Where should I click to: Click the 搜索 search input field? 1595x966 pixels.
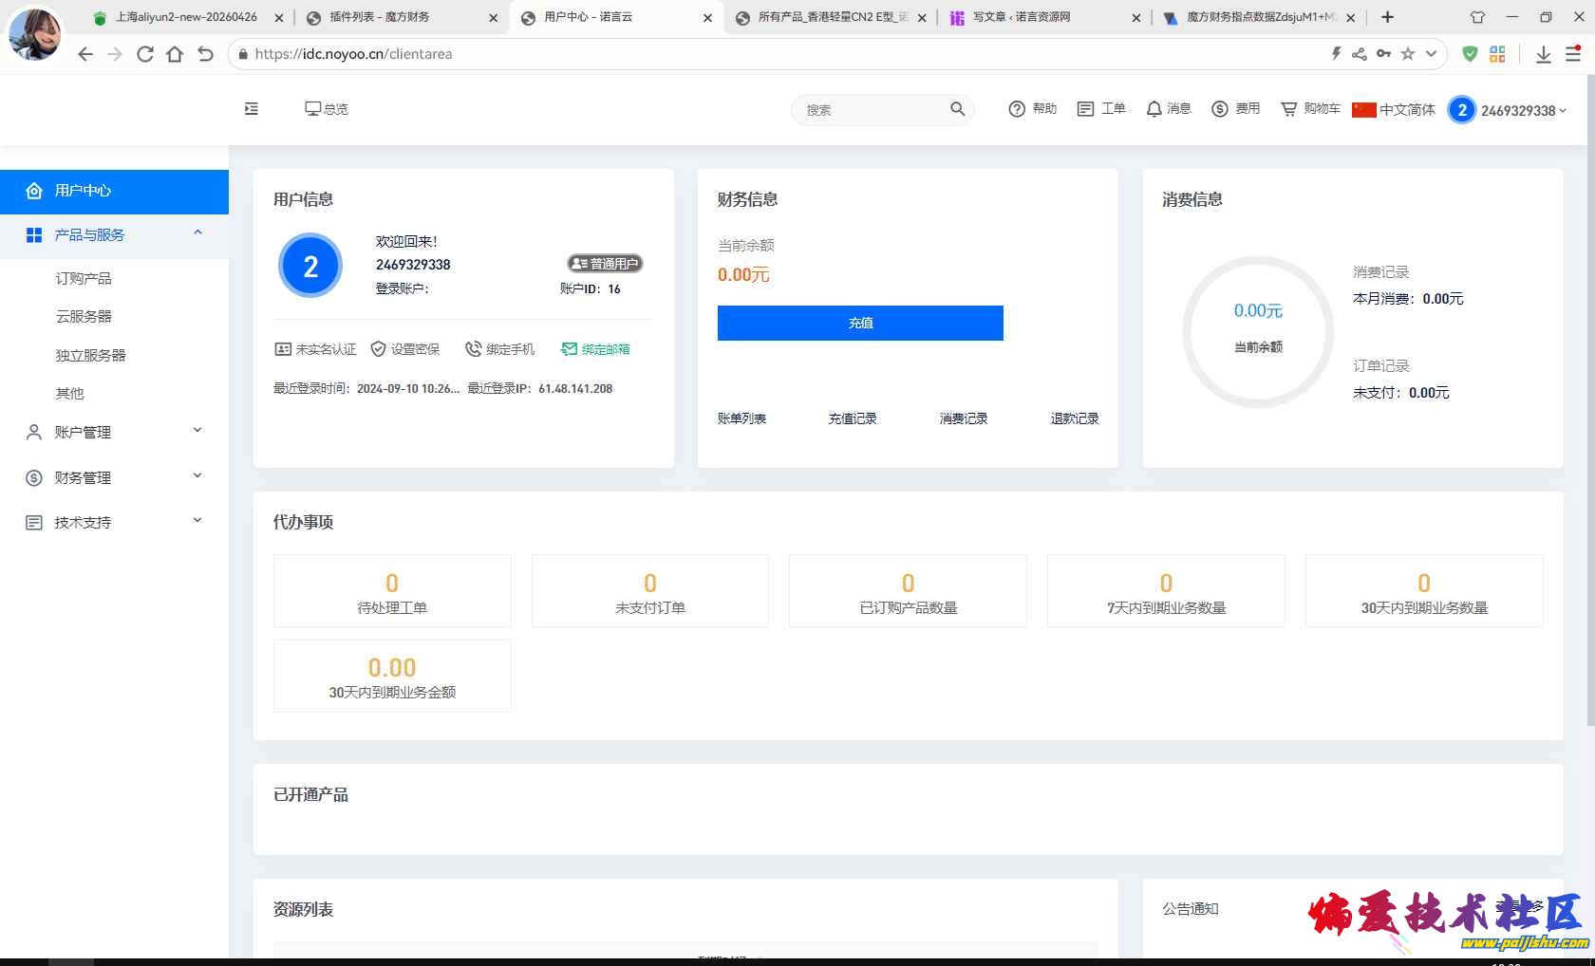point(869,110)
